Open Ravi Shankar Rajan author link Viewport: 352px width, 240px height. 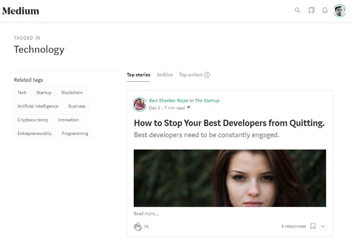point(169,101)
